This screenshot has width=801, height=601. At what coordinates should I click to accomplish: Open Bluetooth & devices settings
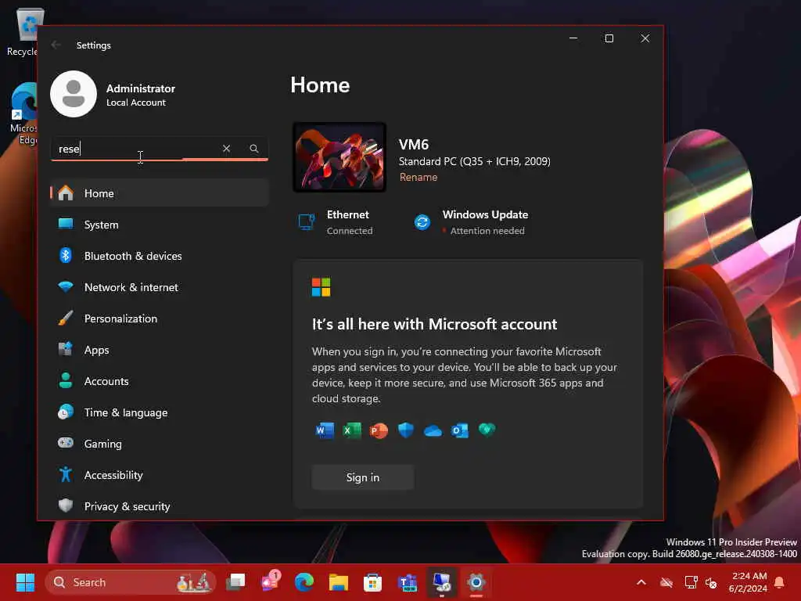(x=160, y=256)
